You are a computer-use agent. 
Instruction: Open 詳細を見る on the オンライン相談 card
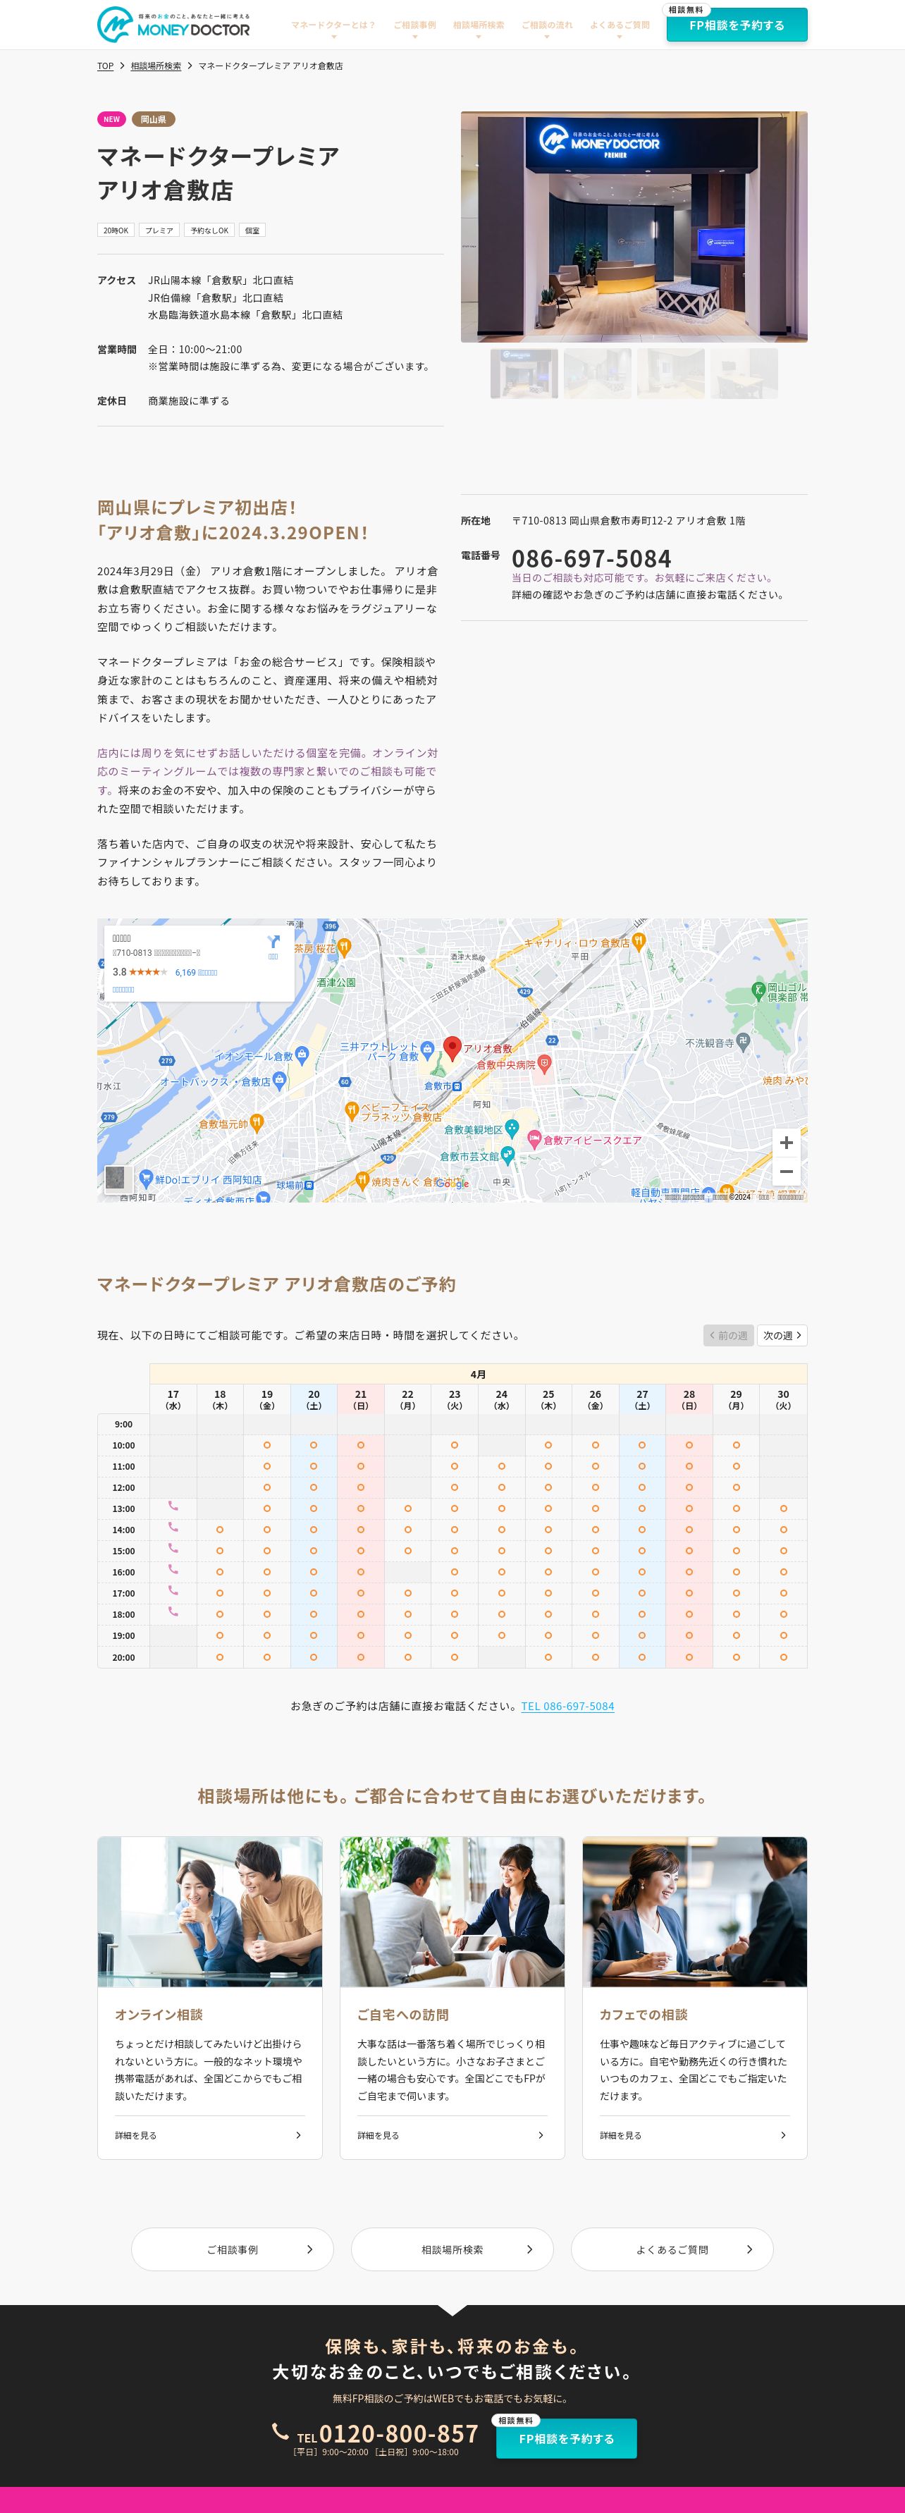(209, 2135)
